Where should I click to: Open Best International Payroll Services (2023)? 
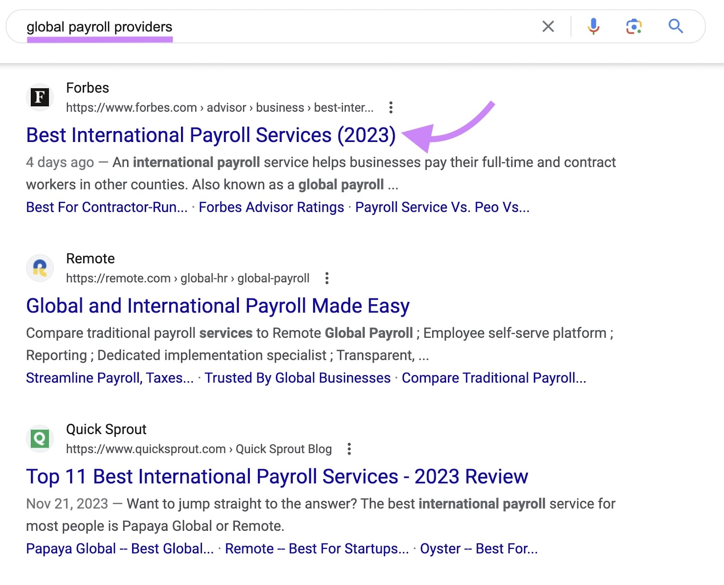pos(210,135)
